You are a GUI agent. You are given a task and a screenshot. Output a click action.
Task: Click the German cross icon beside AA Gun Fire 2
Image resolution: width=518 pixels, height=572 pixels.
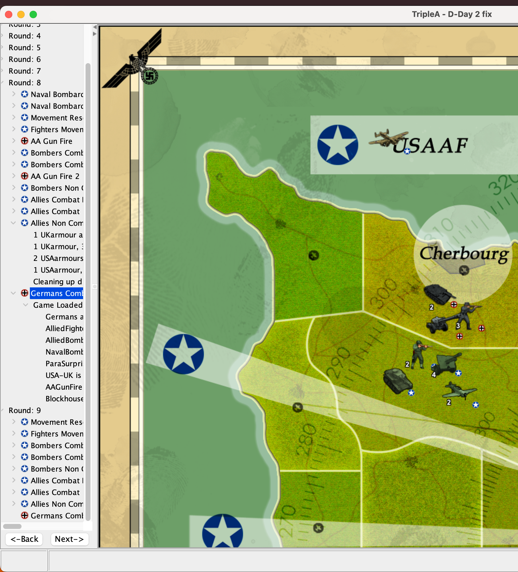[x=25, y=176]
